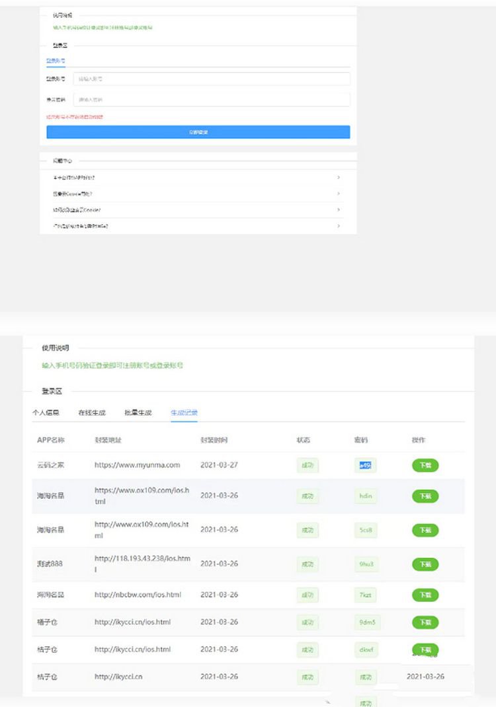Click the highlighted password in 云码之家 row
Screen dimensions: 496x707
pyautogui.click(x=365, y=465)
